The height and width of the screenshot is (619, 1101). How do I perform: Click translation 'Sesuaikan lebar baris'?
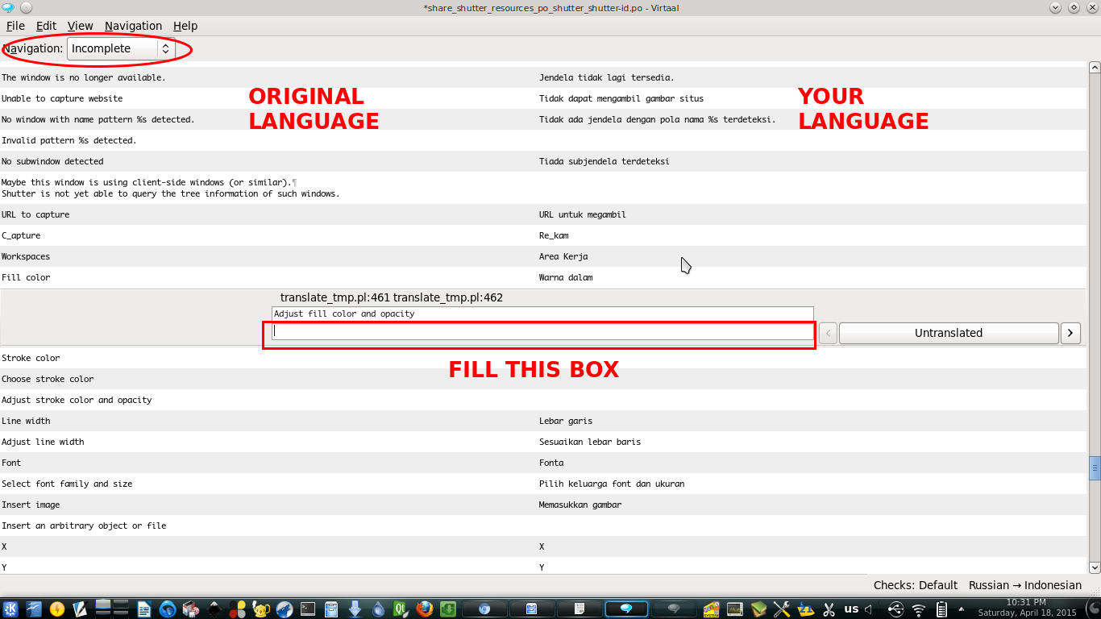pos(590,442)
